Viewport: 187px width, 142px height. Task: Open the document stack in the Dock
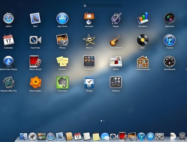click(173, 137)
